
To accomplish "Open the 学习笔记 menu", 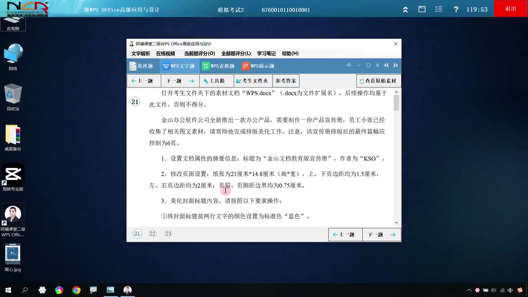I will tap(266, 54).
